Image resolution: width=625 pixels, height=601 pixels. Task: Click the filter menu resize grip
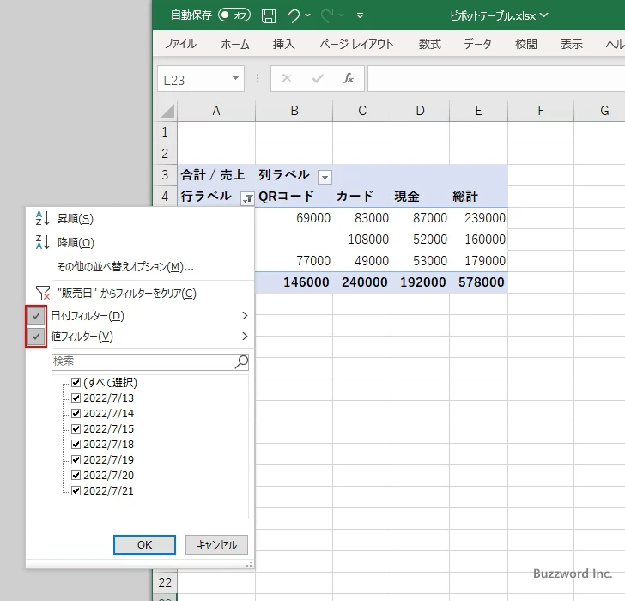pyautogui.click(x=249, y=564)
